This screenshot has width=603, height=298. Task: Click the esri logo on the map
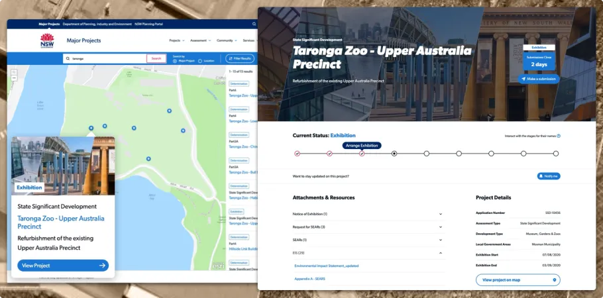(218, 266)
